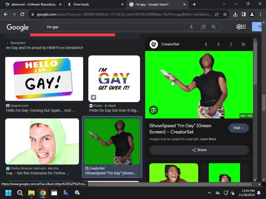266x199 pixels.
Task: Open Google quick settings gear
Action: (x=239, y=27)
